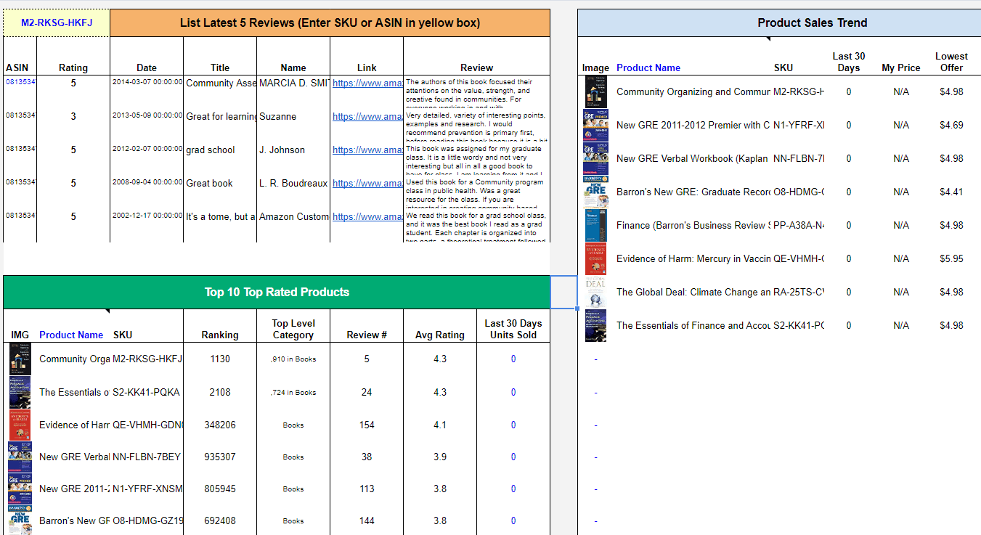Select the date cell 2002-12-17
This screenshot has width=981, height=535.
147,216
